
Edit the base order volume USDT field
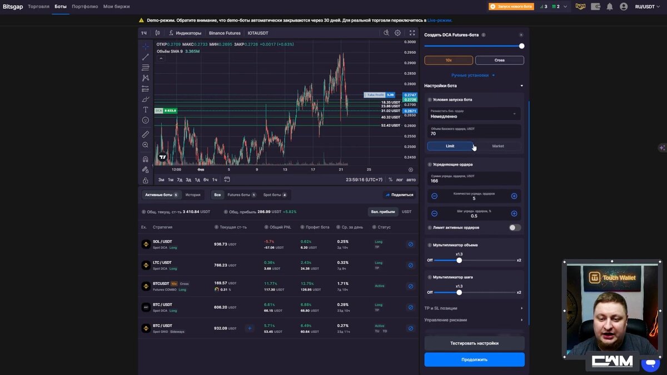[x=474, y=131]
